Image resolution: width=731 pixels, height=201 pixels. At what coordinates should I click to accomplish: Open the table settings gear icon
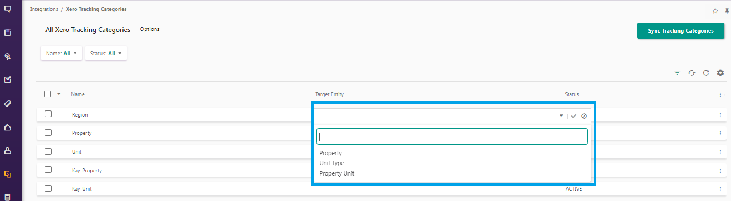[720, 73]
